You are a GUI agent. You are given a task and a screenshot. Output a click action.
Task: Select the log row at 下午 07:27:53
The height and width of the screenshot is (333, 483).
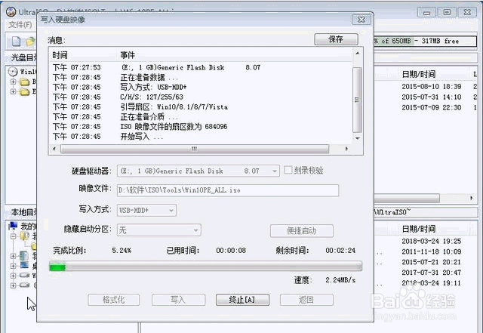(x=200, y=67)
